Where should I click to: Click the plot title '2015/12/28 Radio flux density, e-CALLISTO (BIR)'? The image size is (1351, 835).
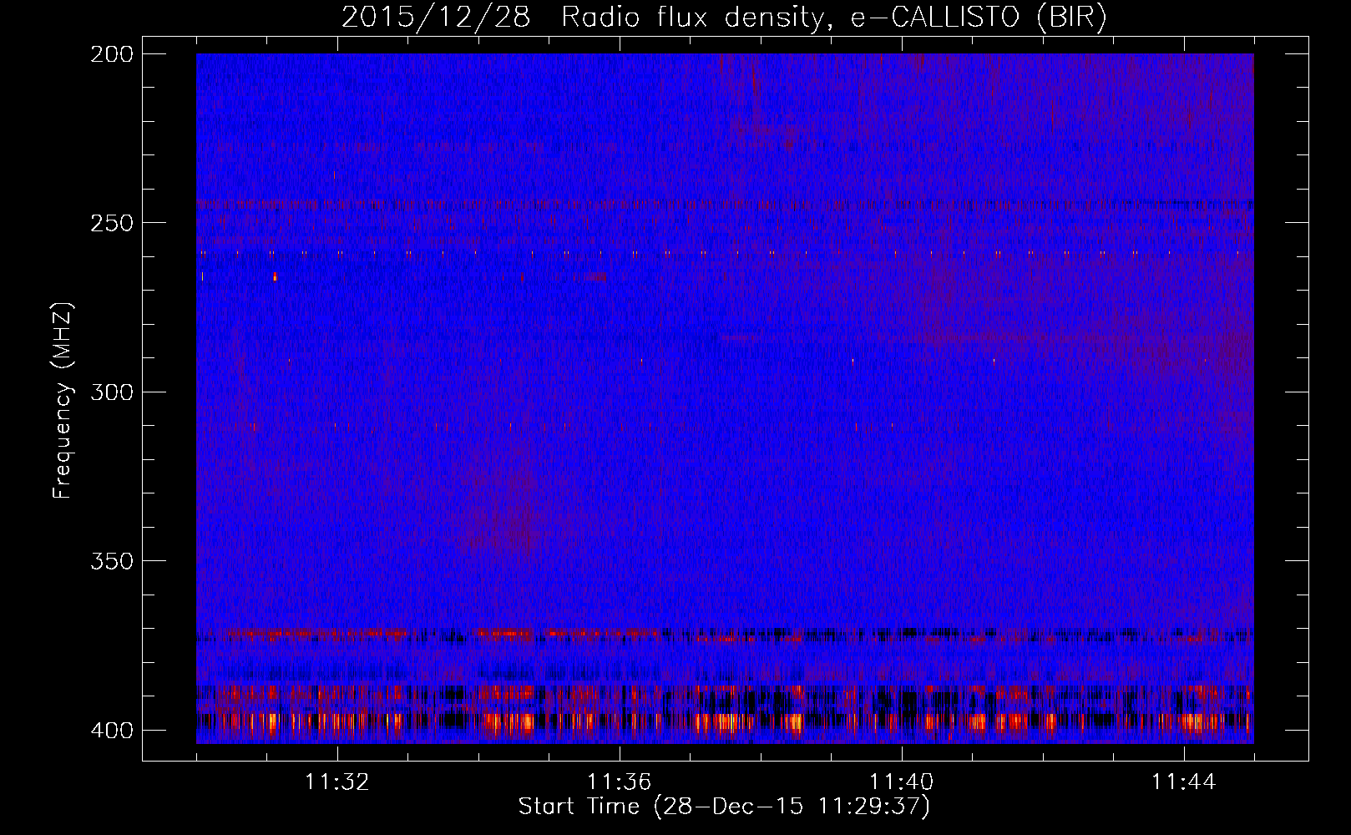point(724,18)
